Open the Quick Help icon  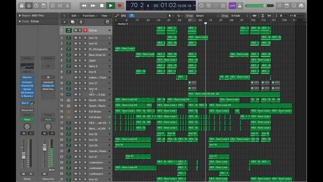point(36,6)
